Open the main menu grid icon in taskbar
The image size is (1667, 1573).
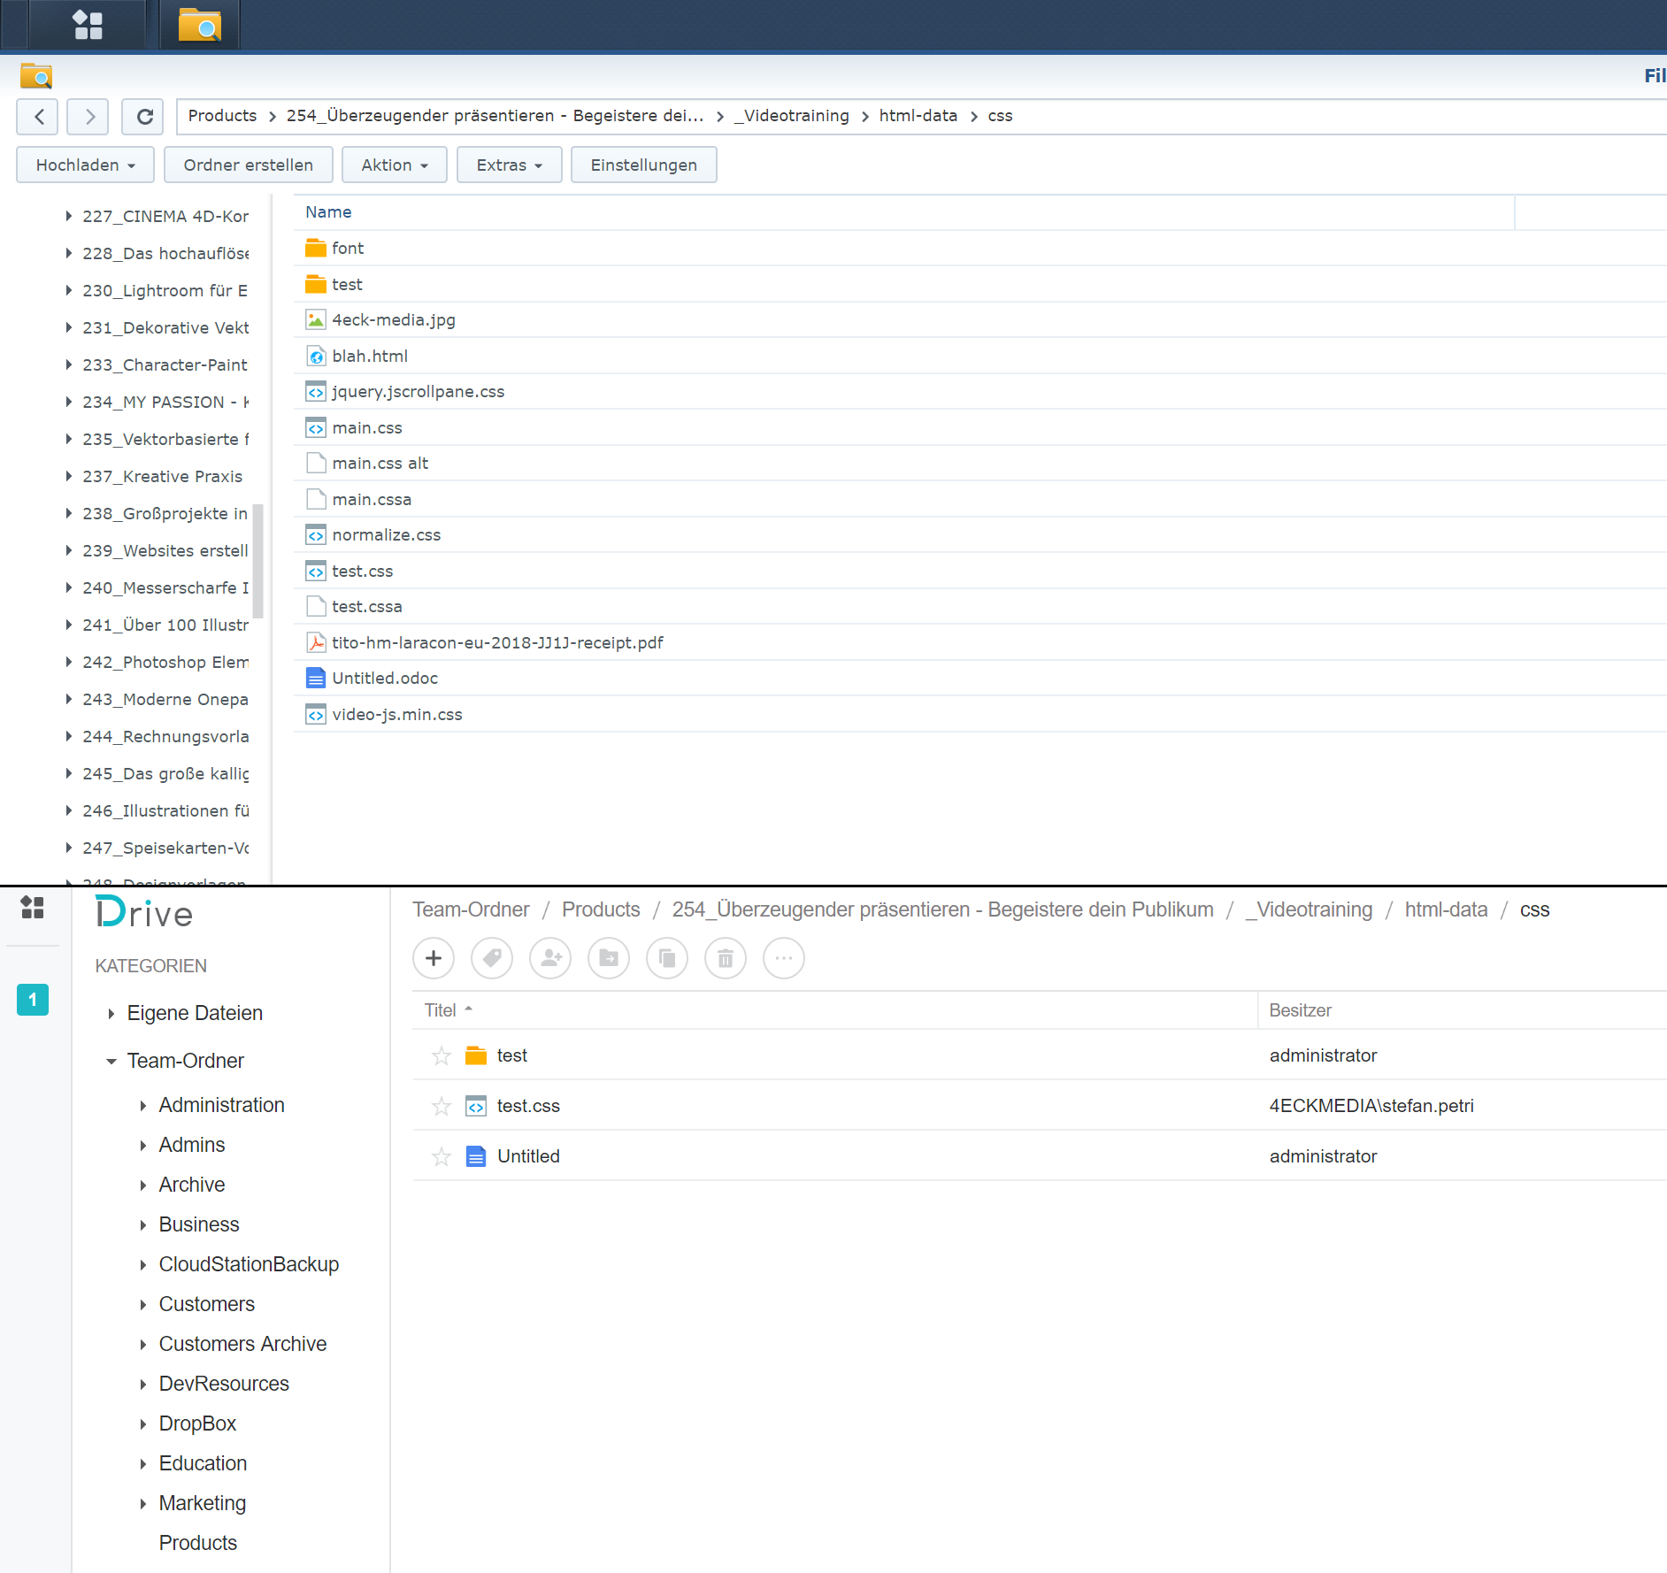tap(88, 24)
